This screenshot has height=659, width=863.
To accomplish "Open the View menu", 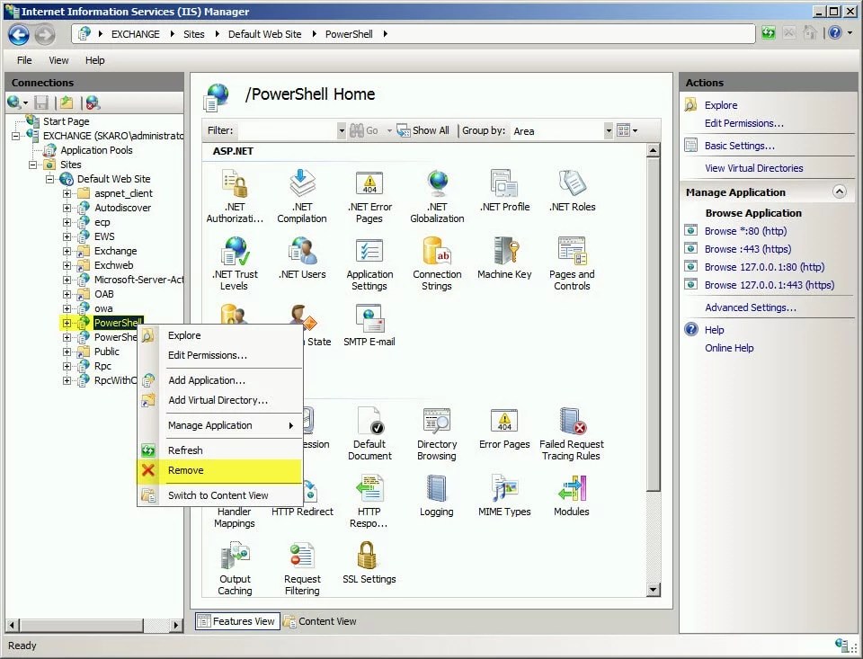I will pos(58,60).
